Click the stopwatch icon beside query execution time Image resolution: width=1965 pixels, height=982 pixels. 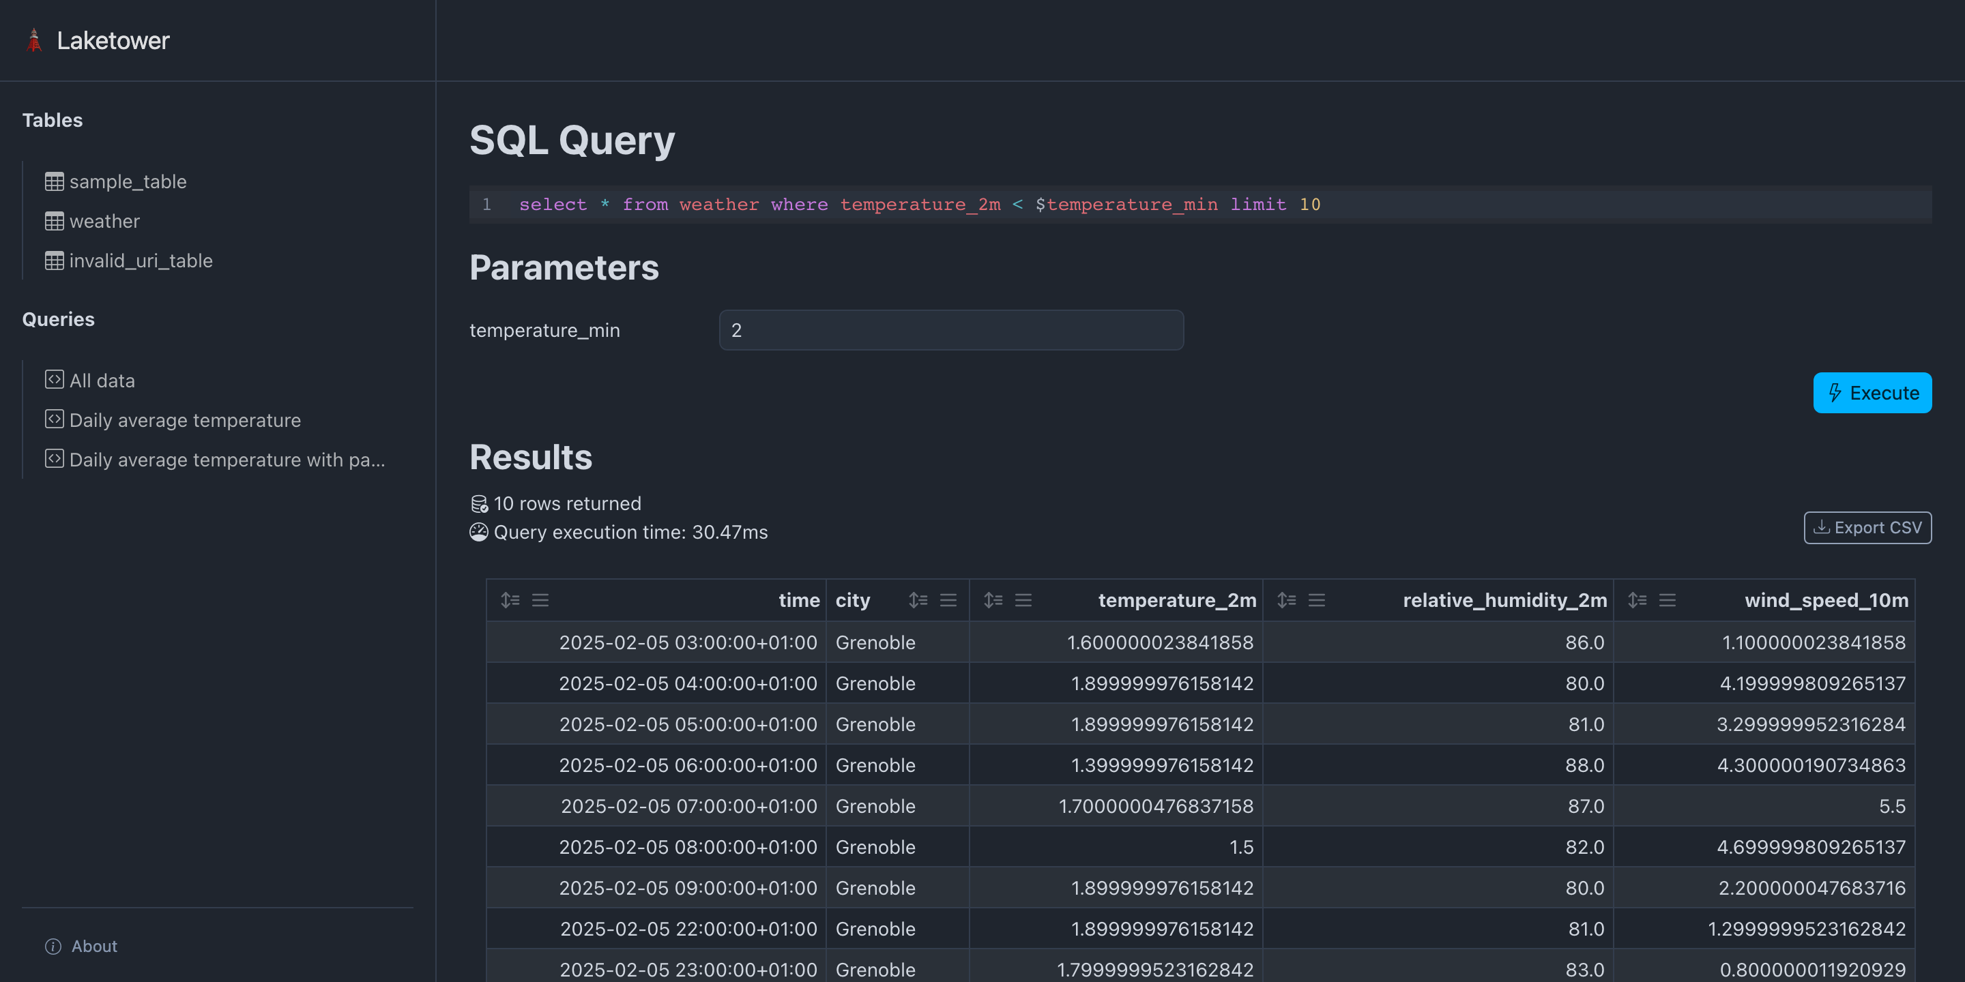click(x=479, y=532)
